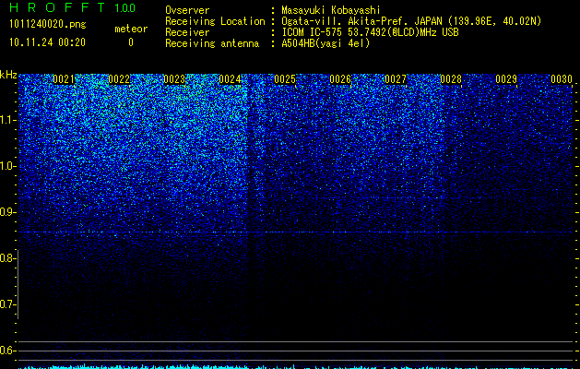Click the 1.1 frequency axis label
Screen dimensions: 580x369
(x=6, y=120)
